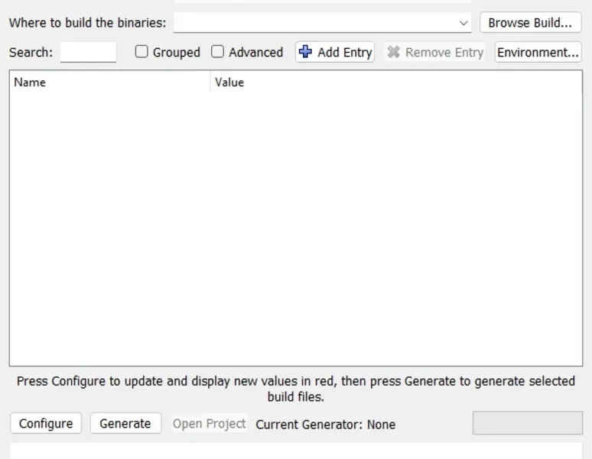Viewport: 592px width, 459px height.
Task: Click the grey X Remove Entry icon
Action: (x=394, y=52)
